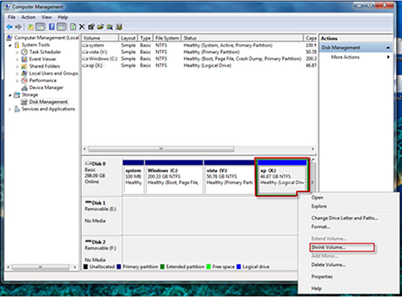Click the Back arrow in the toolbar
Image resolution: width=402 pixels, height=297 pixels.
click(11, 27)
